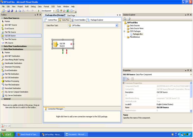The width and height of the screenshot is (193, 138).
Task: Open the Error List panel
Action: pyautogui.click(x=6, y=126)
